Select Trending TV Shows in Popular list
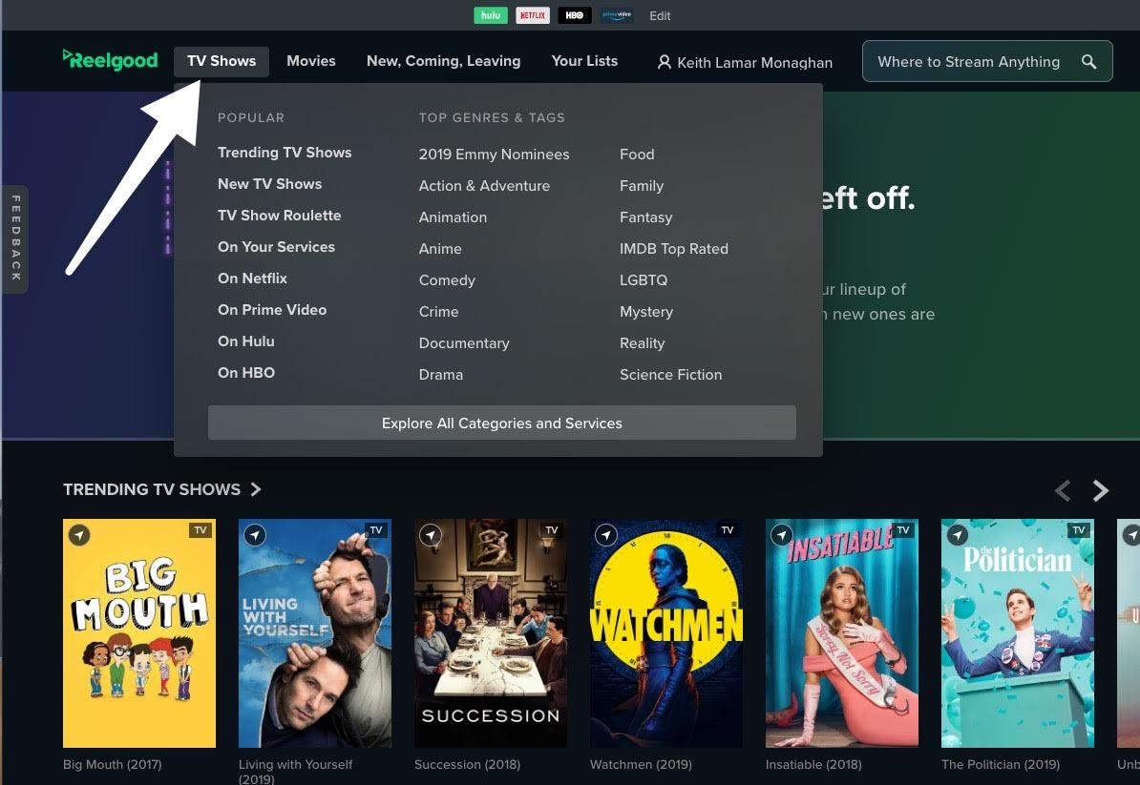1140x785 pixels. click(x=285, y=153)
